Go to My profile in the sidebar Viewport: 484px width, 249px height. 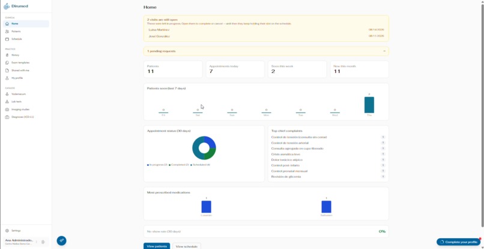[26, 78]
